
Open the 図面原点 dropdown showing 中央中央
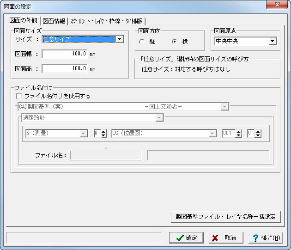click(245, 41)
